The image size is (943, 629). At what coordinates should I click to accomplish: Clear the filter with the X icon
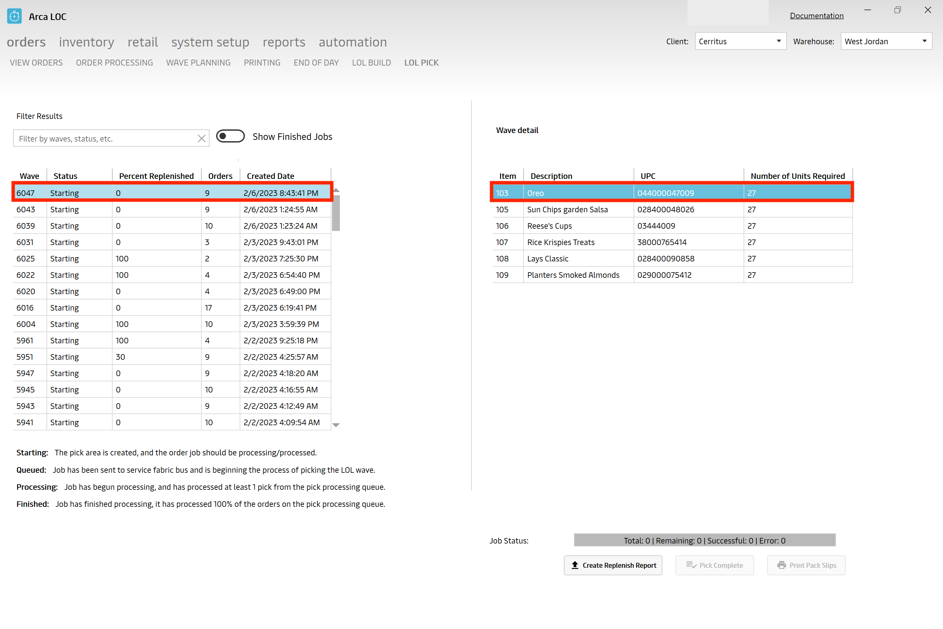202,139
